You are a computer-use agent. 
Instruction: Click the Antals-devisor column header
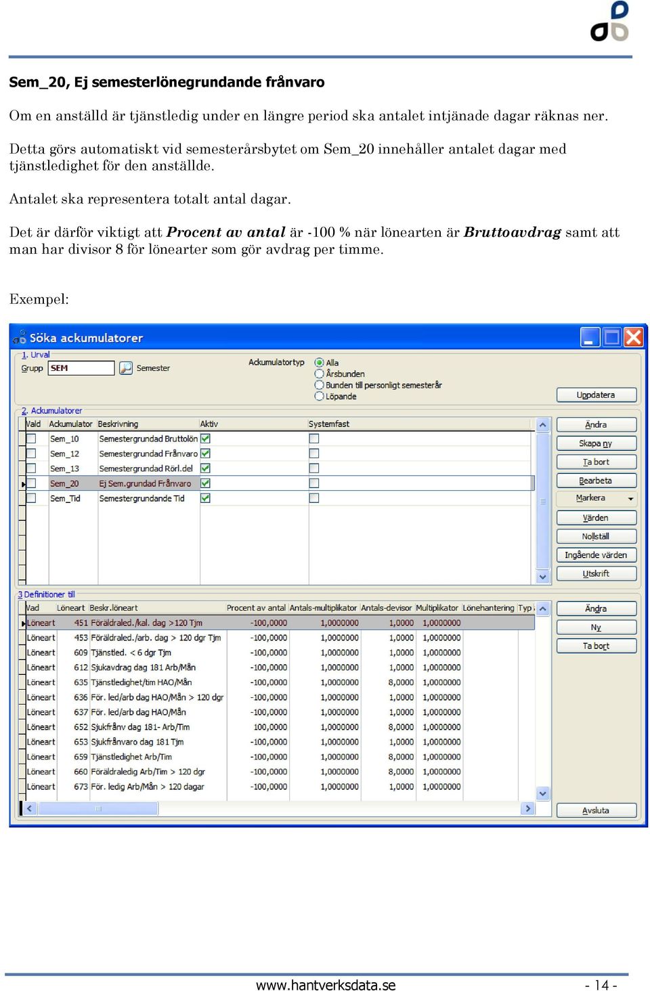(387, 608)
